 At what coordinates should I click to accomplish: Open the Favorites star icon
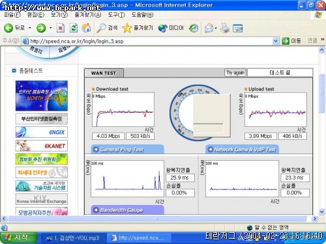tap(127, 28)
